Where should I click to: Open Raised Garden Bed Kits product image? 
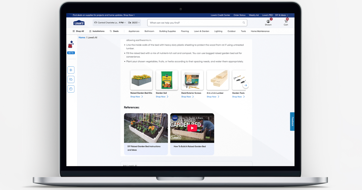[x=141, y=80]
